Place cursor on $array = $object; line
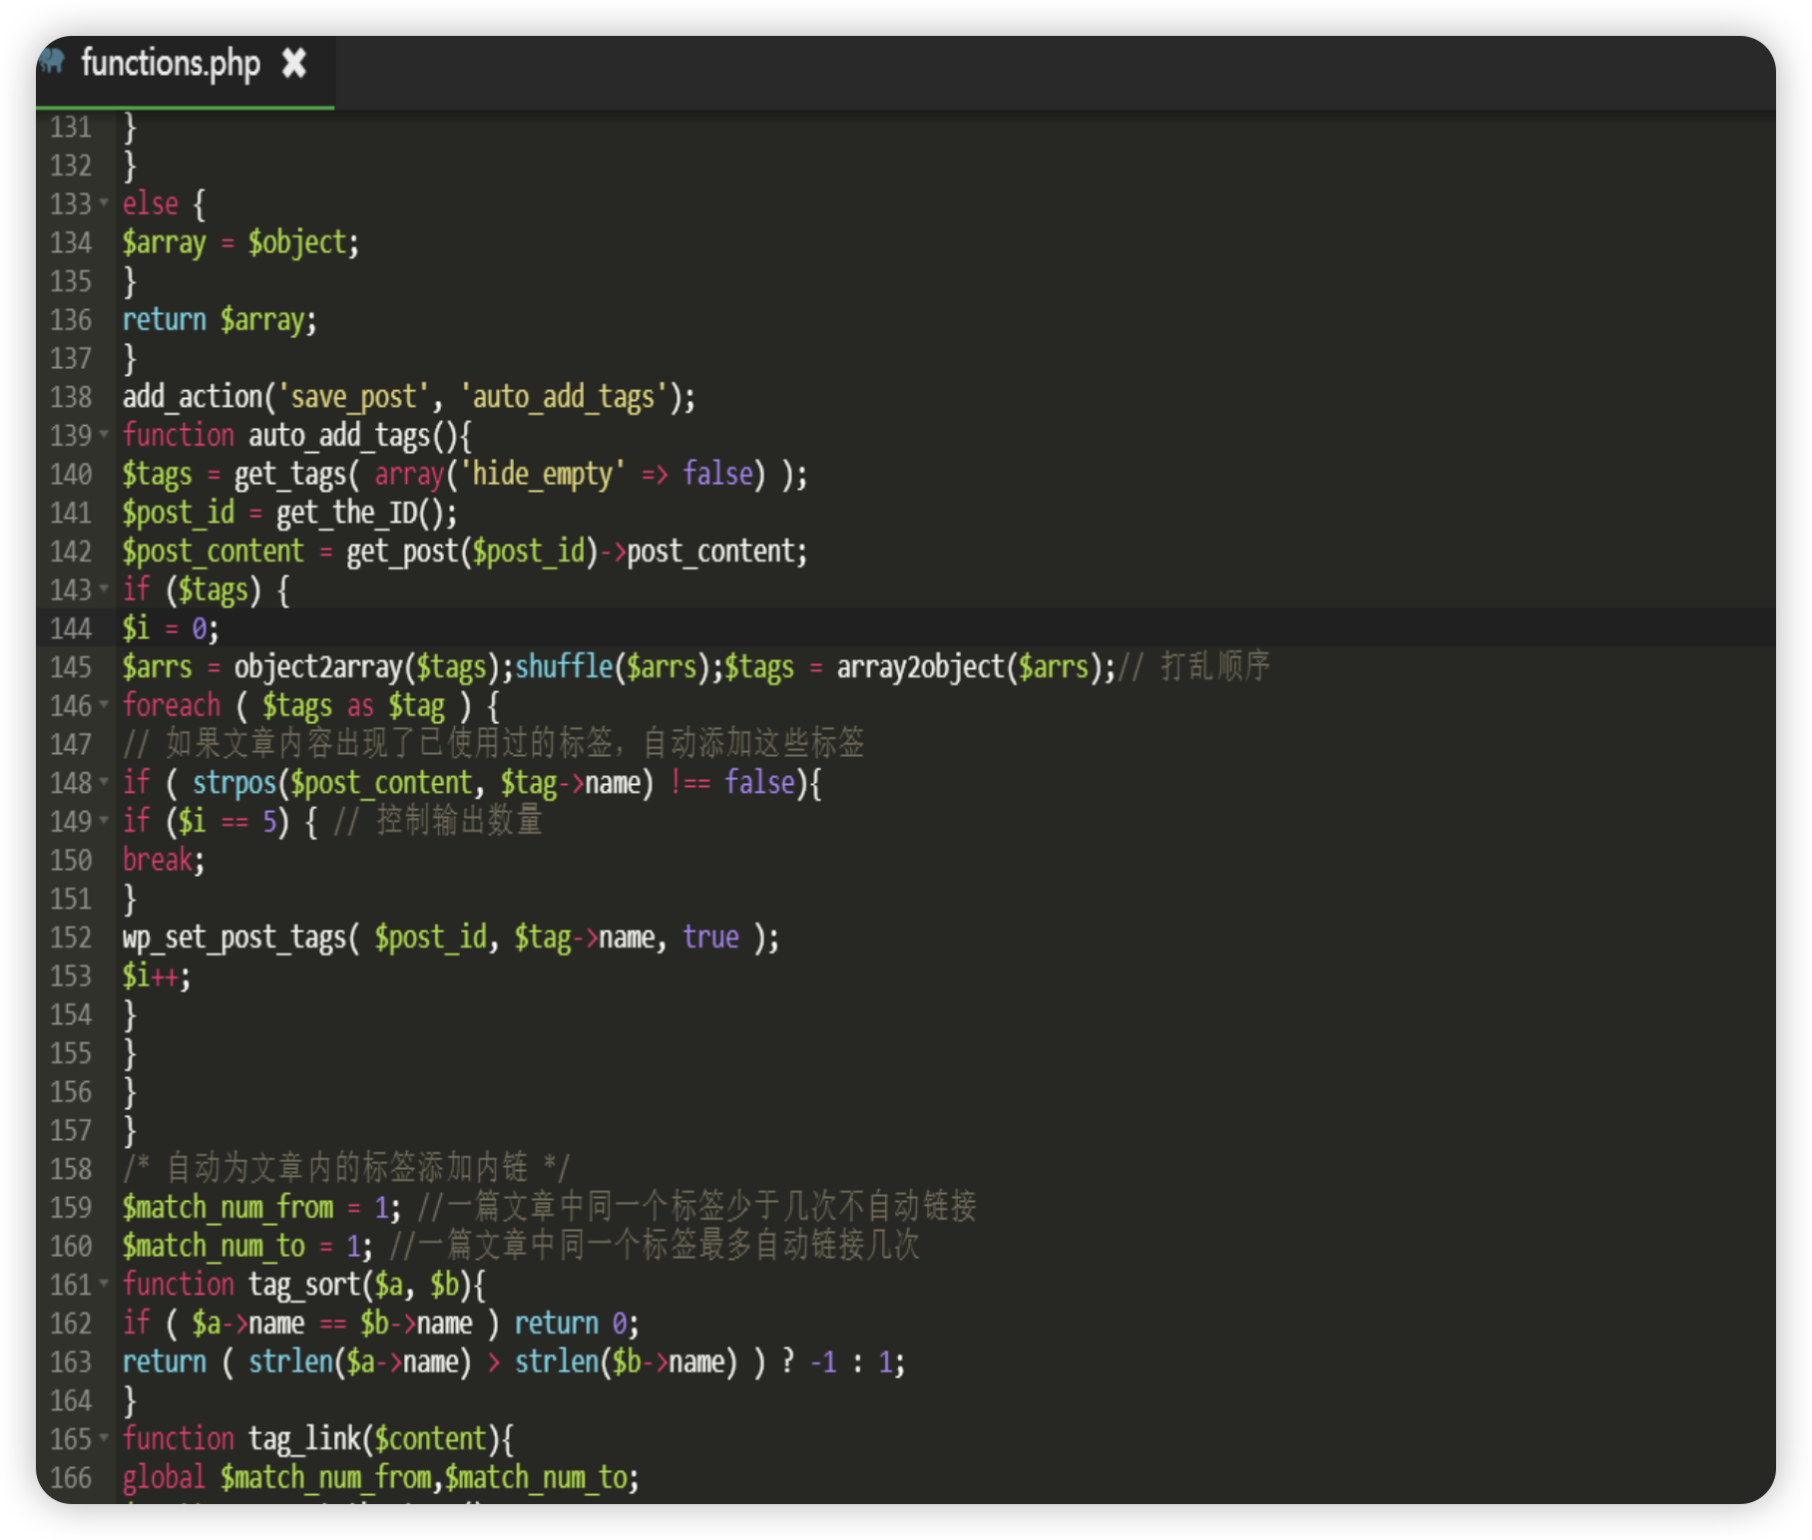Screen dimensions: 1812x1540 240,242
